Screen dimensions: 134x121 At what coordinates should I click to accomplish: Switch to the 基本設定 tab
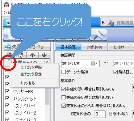(68, 47)
